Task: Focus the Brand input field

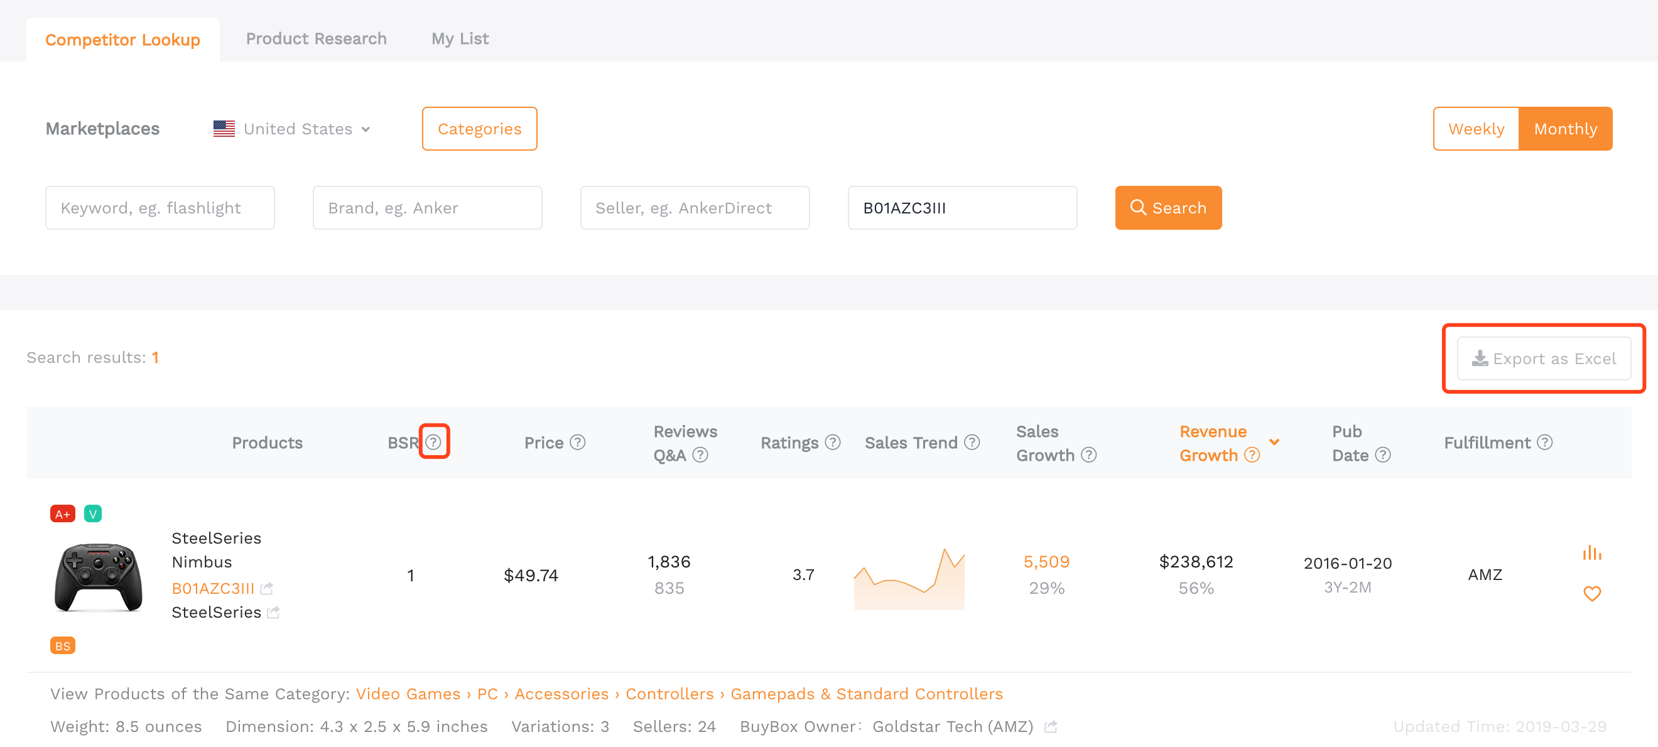Action: [x=427, y=208]
